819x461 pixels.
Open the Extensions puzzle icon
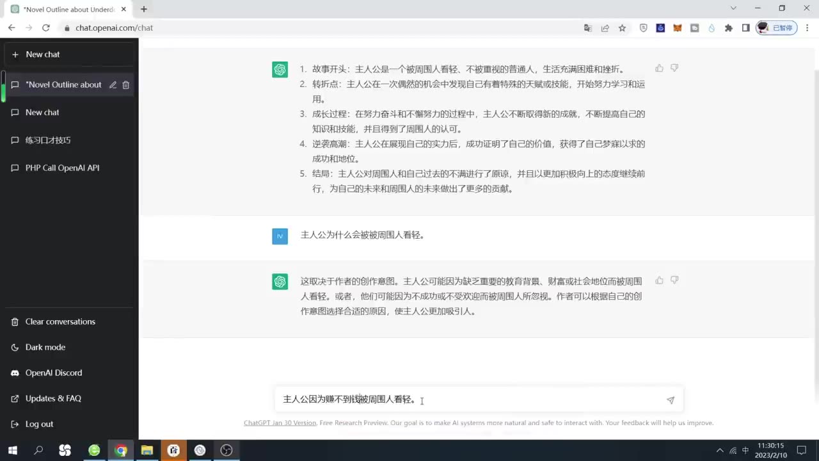point(728,28)
